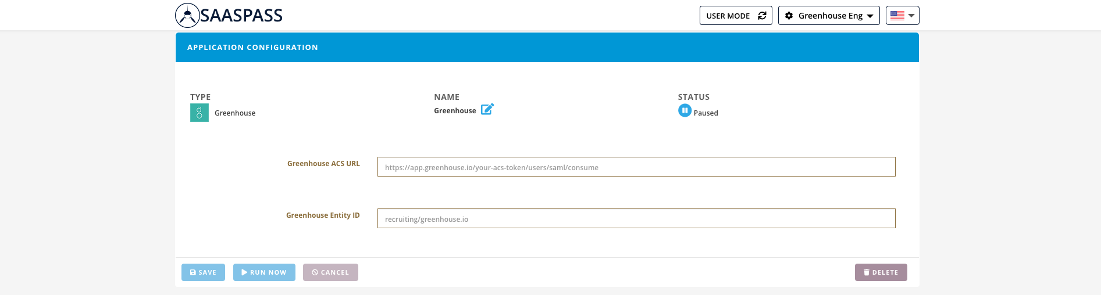Click the gear icon next to Greenhouse Eng

pyautogui.click(x=789, y=16)
